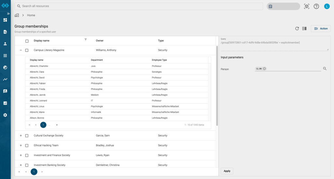Select page 1 in bottom pager
Screen dimensions: 334x179
pyautogui.click(x=34, y=172)
